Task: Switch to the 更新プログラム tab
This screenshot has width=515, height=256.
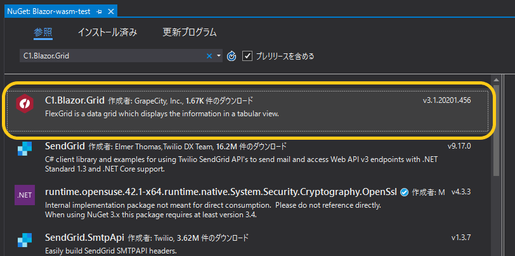Action: [190, 32]
